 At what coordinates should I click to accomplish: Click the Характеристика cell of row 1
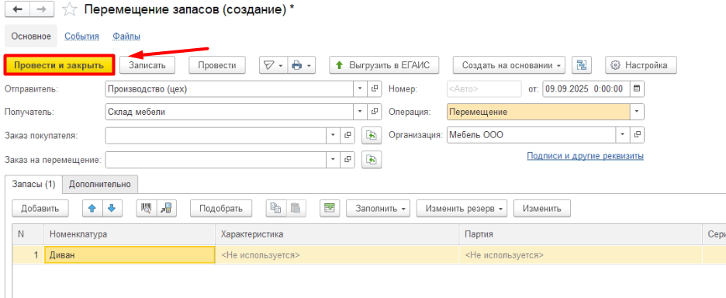[x=337, y=255]
